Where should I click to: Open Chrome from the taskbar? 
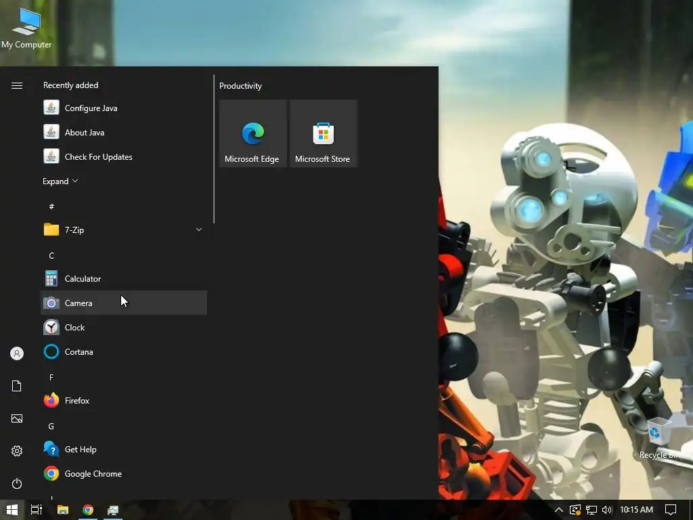[x=88, y=510]
